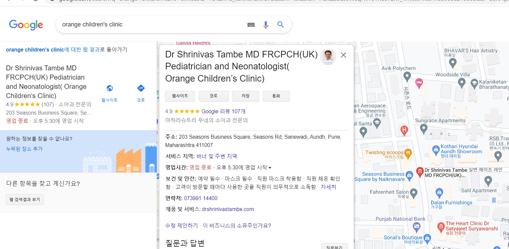
Task: Click the Punjab National Bank marker
Action: click(x=417, y=227)
